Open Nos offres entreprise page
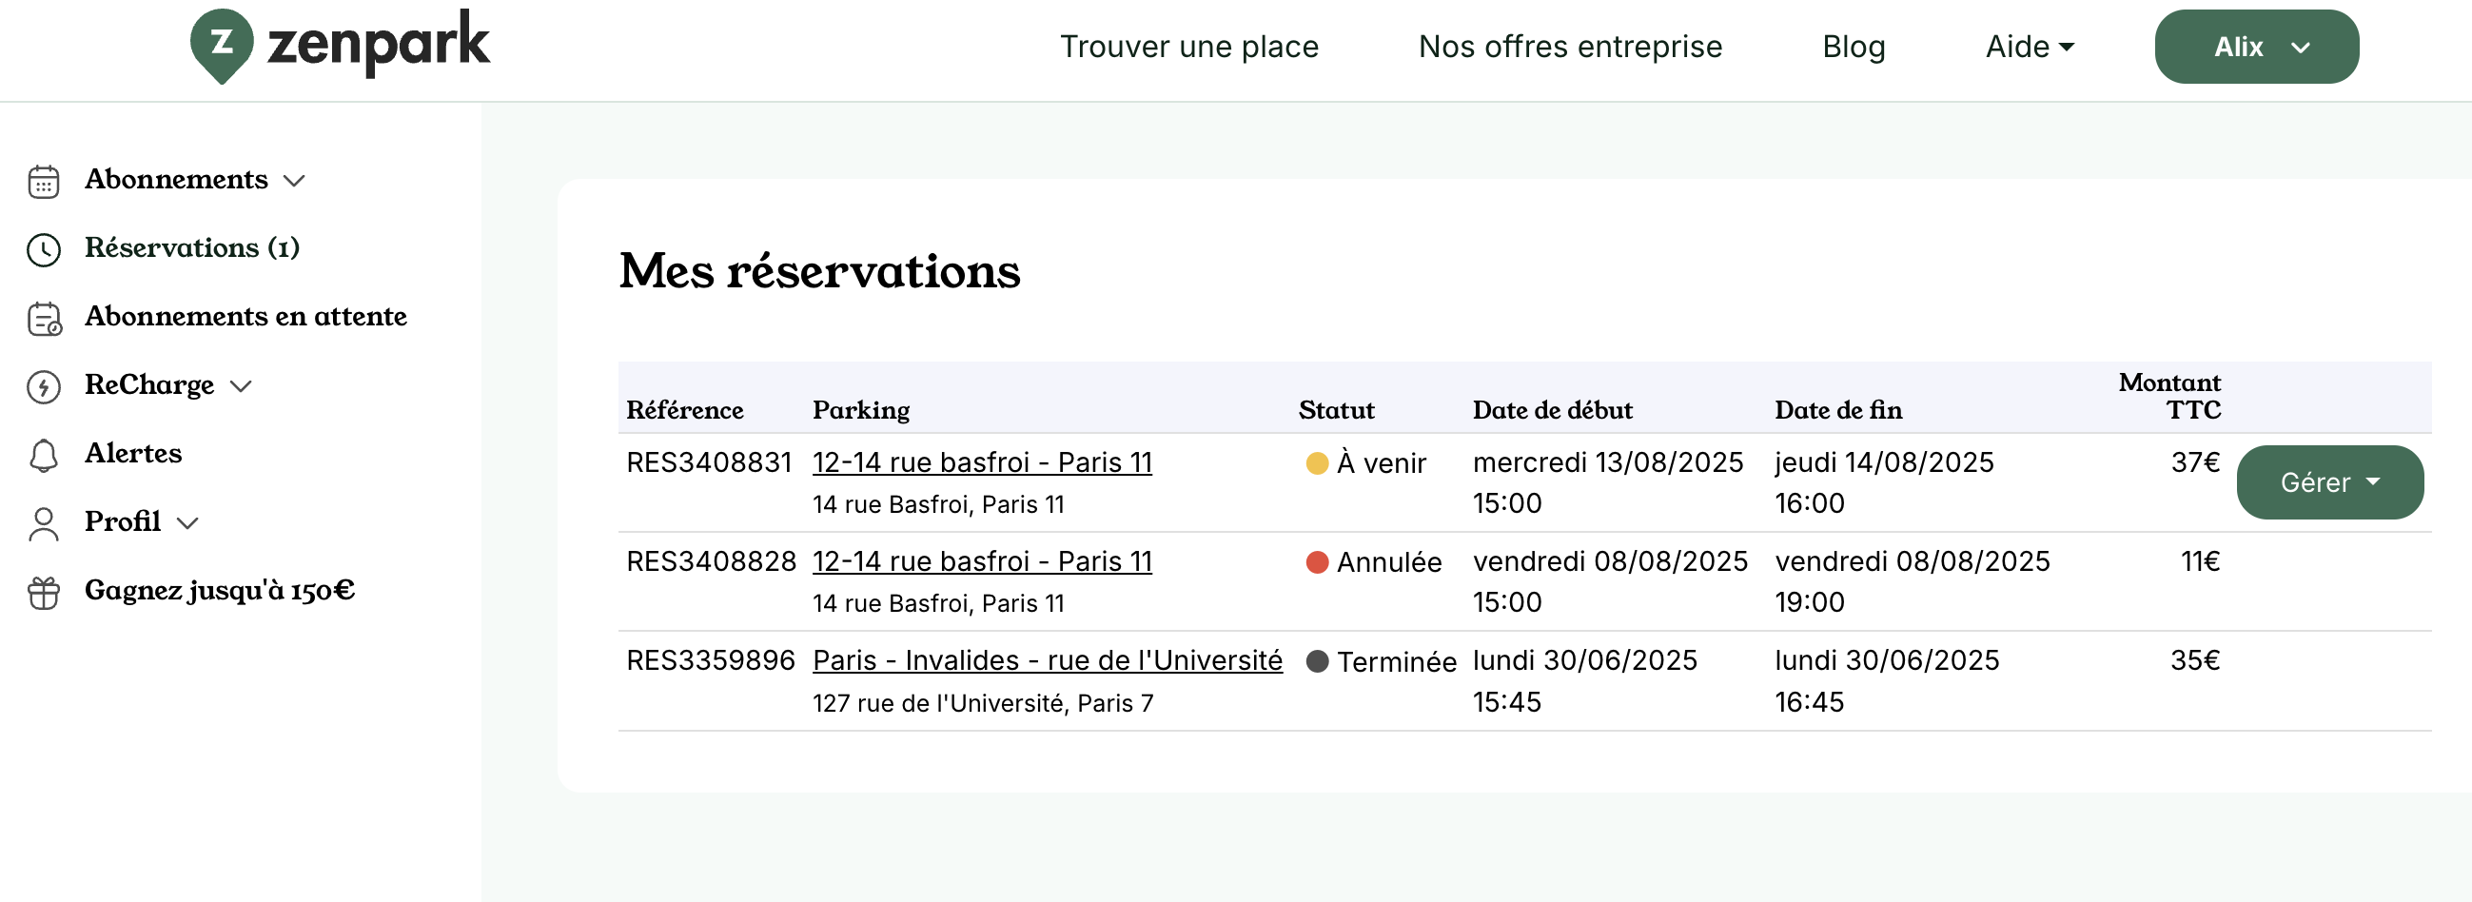This screenshot has width=2472, height=902. [1570, 46]
